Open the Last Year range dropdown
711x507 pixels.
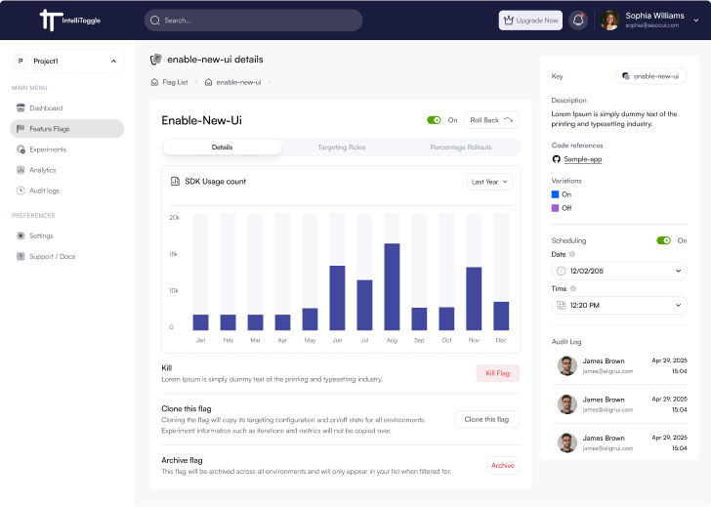coord(489,182)
